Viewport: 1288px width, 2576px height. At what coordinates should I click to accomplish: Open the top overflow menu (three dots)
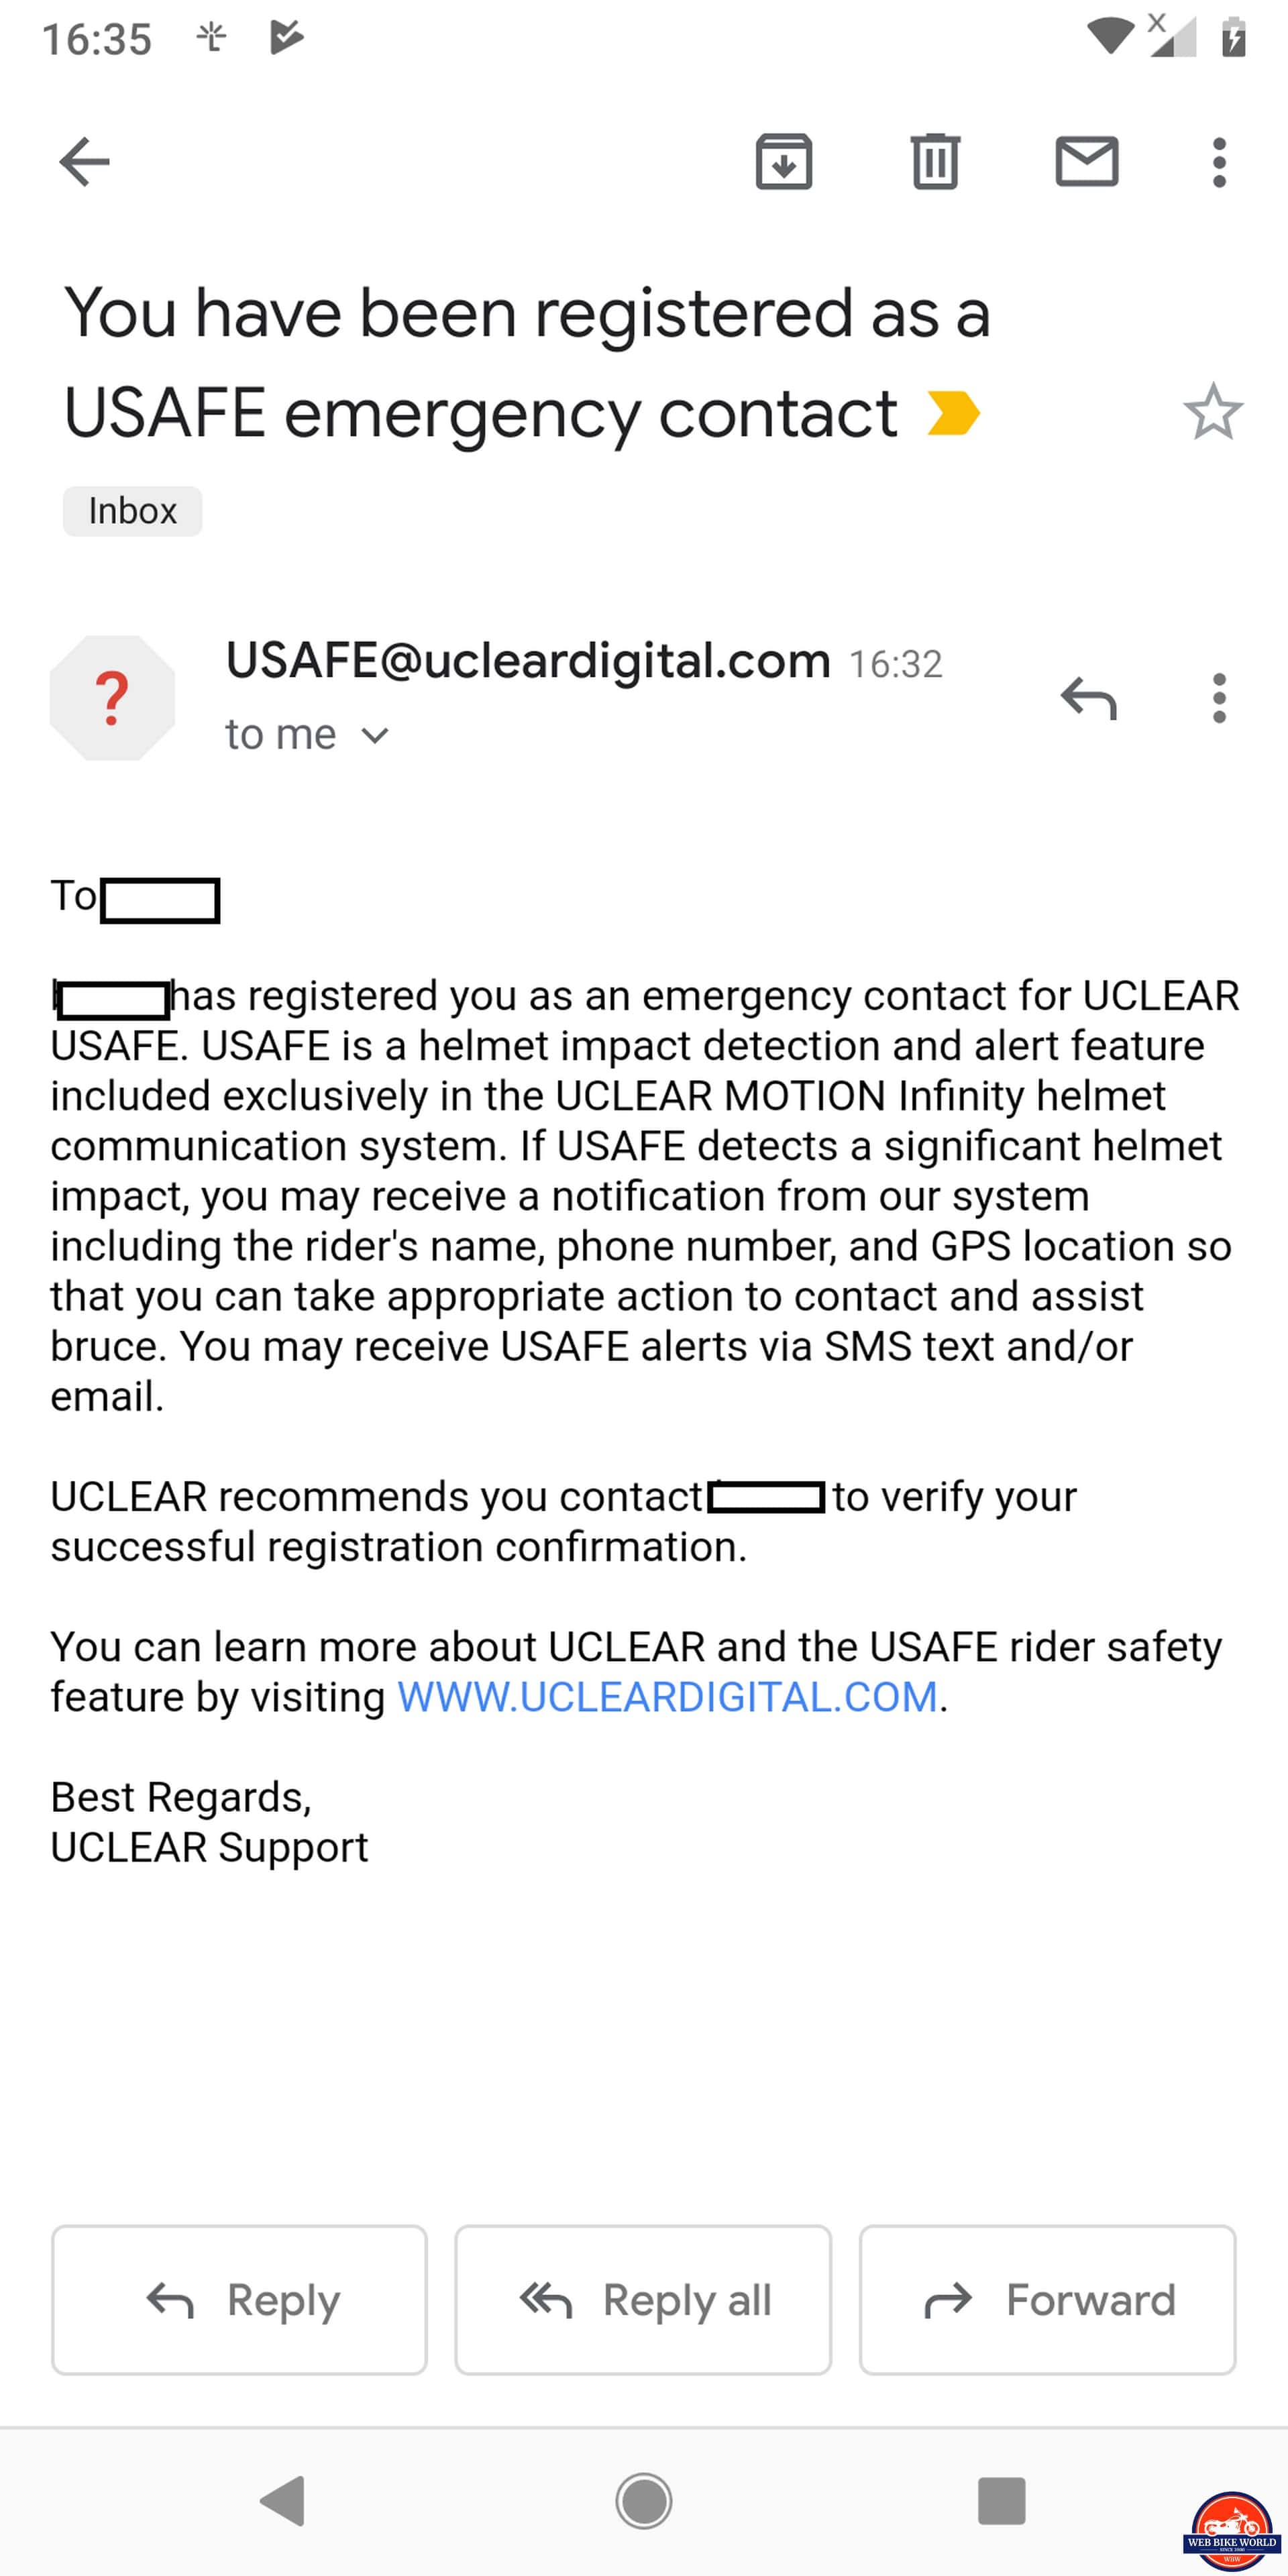(x=1218, y=162)
